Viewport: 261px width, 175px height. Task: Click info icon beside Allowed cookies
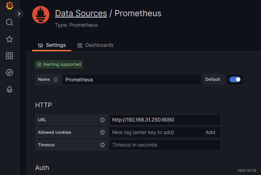point(102,132)
